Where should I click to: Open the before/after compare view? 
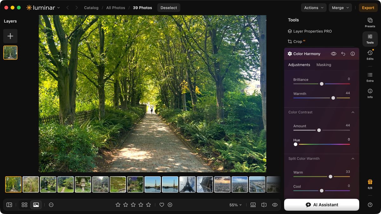(264, 205)
